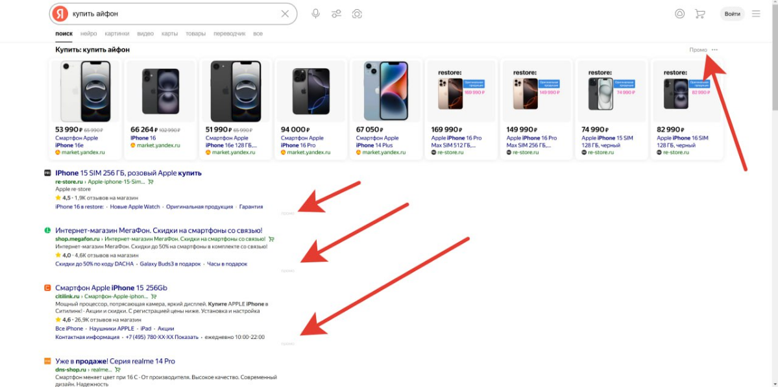Open 'Интернет-магазин МегаФон' result title
Viewport: 778px width, 387px height.
[x=159, y=231]
